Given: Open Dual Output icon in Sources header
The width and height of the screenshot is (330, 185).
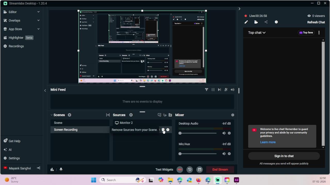Looking at the screenshot, I should (159, 115).
